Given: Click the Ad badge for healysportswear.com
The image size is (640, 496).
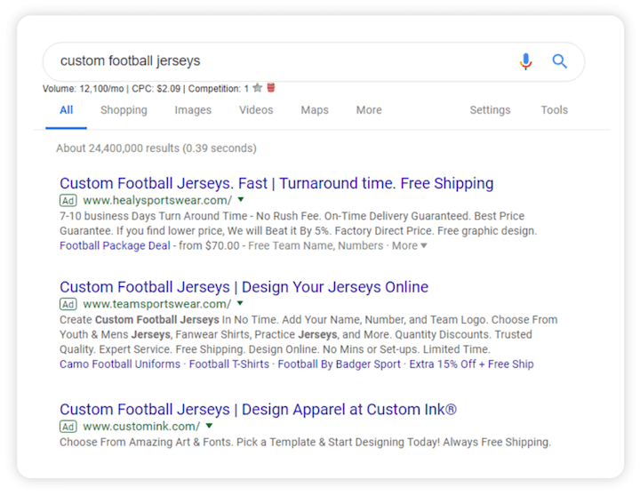Looking at the screenshot, I should (x=68, y=200).
